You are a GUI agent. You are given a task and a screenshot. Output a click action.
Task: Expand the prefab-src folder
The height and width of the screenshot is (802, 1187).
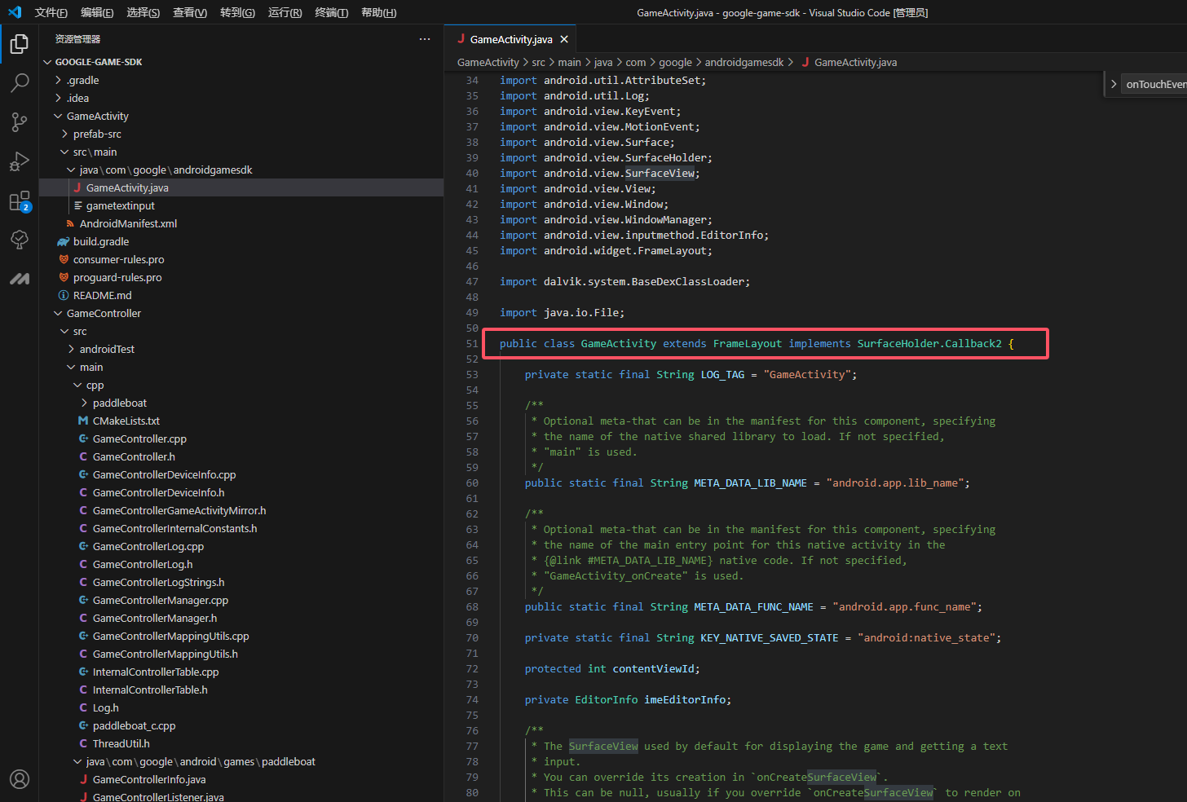point(96,134)
